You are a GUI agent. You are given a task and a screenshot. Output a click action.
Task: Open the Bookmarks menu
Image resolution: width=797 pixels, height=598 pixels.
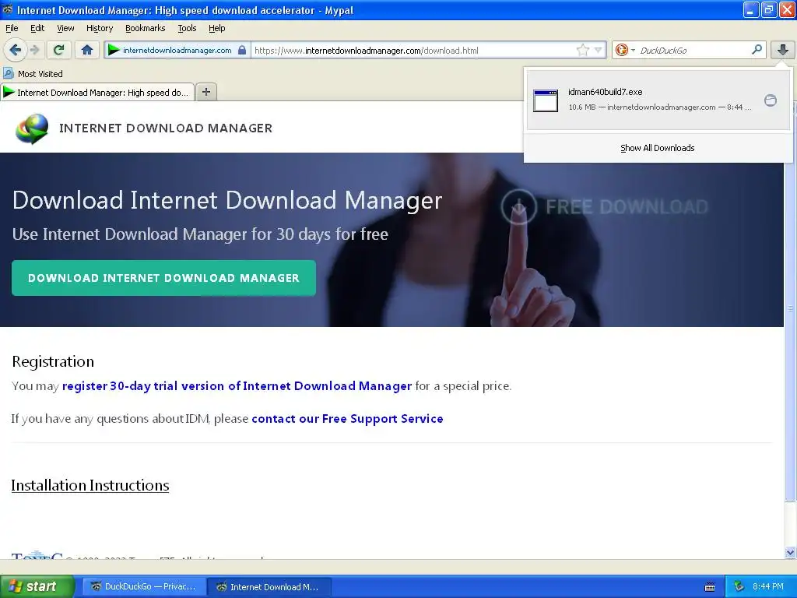click(x=145, y=28)
